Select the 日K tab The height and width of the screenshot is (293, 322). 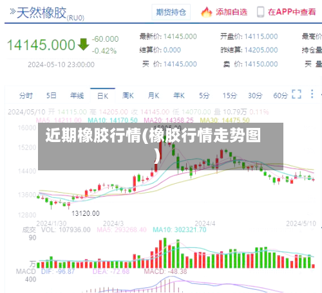(102, 96)
